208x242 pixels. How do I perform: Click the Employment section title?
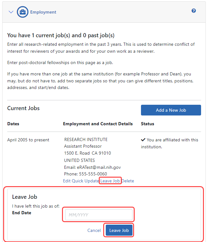(43, 12)
